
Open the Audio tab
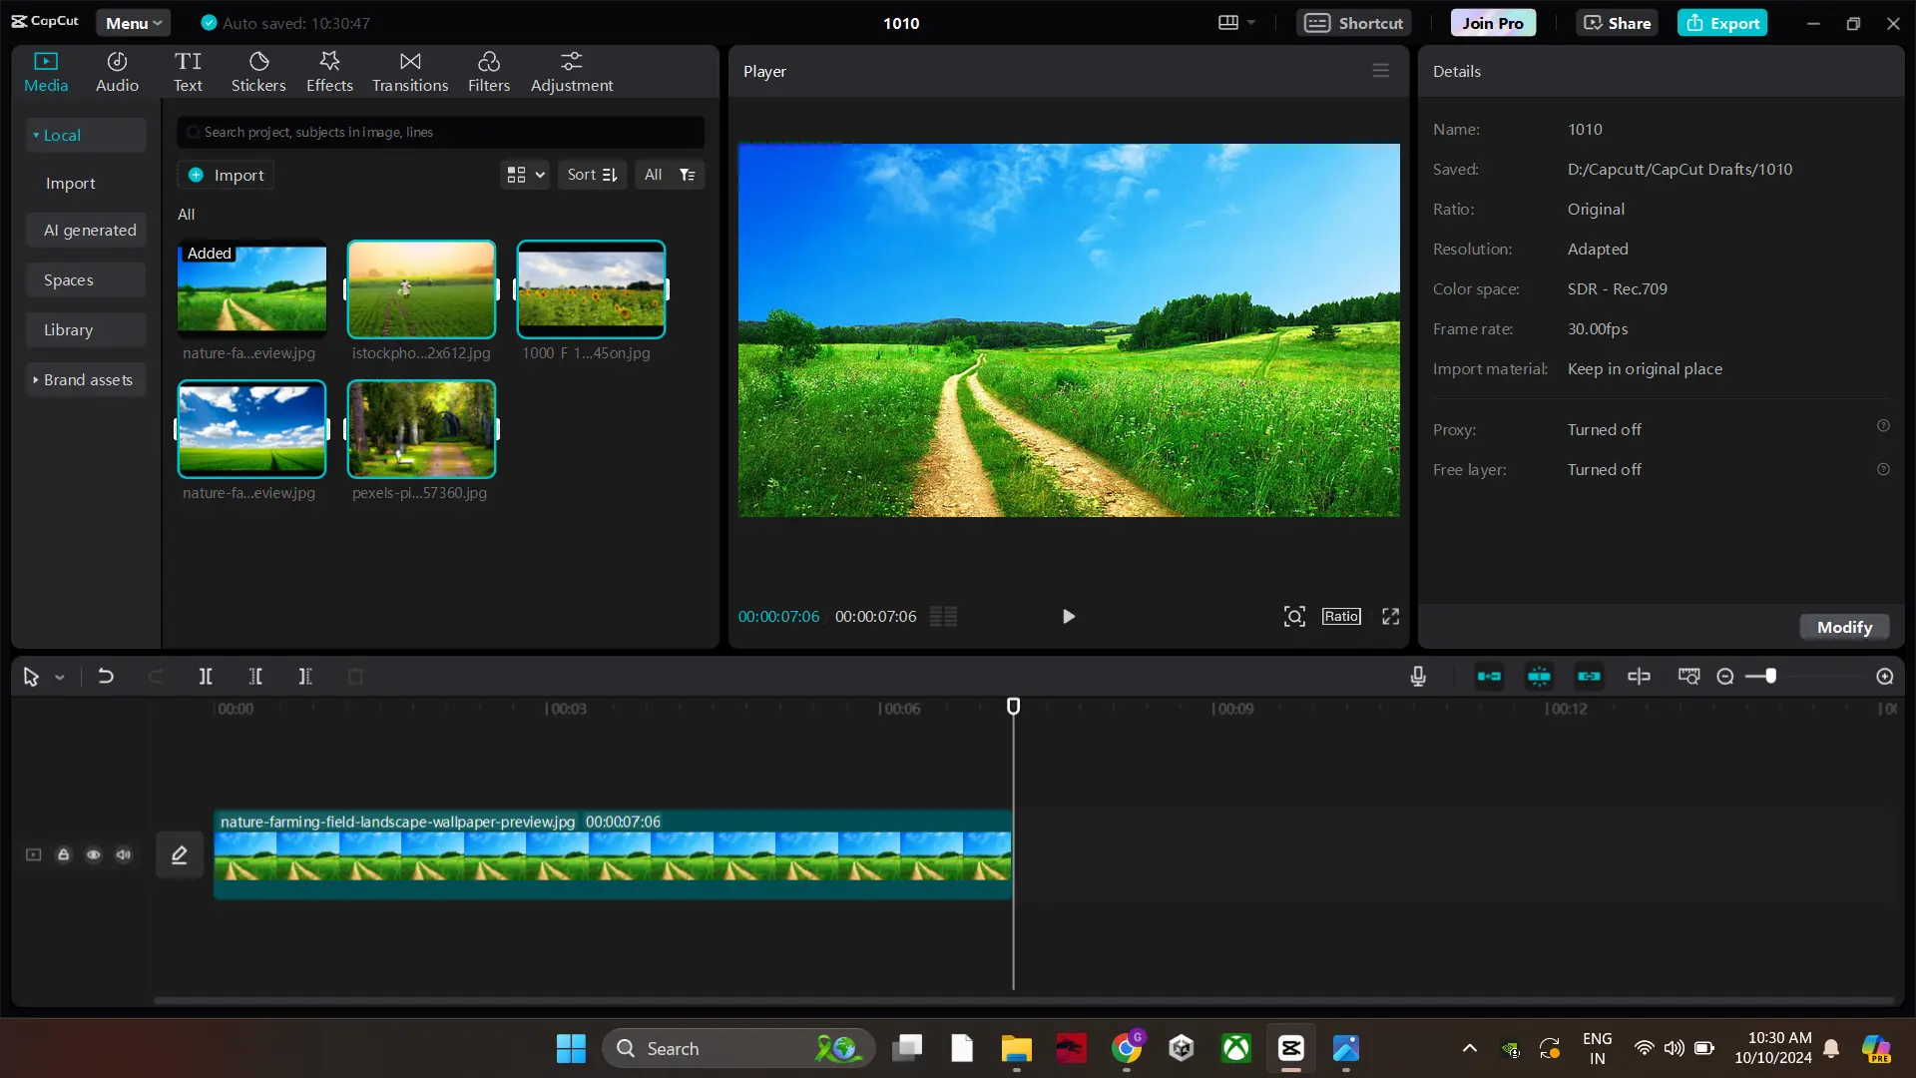pos(117,72)
